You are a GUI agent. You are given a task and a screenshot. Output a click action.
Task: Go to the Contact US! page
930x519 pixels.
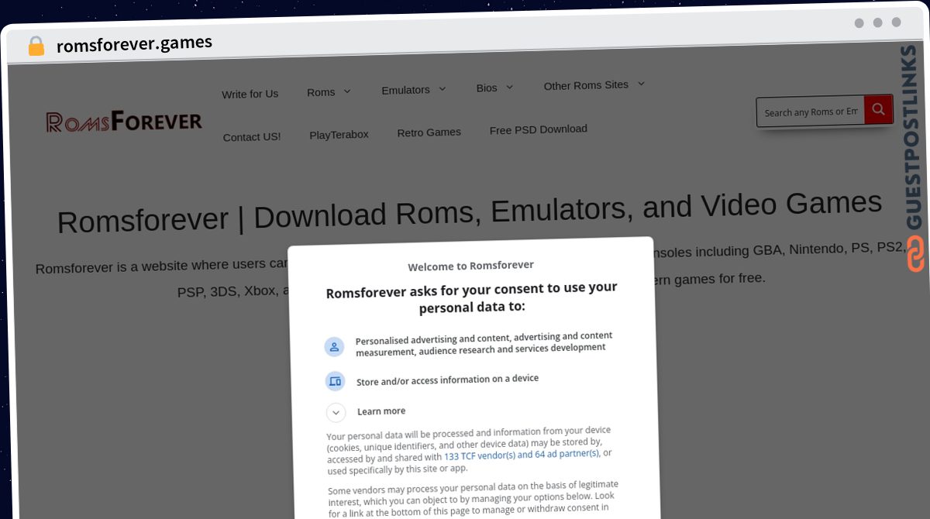click(252, 137)
